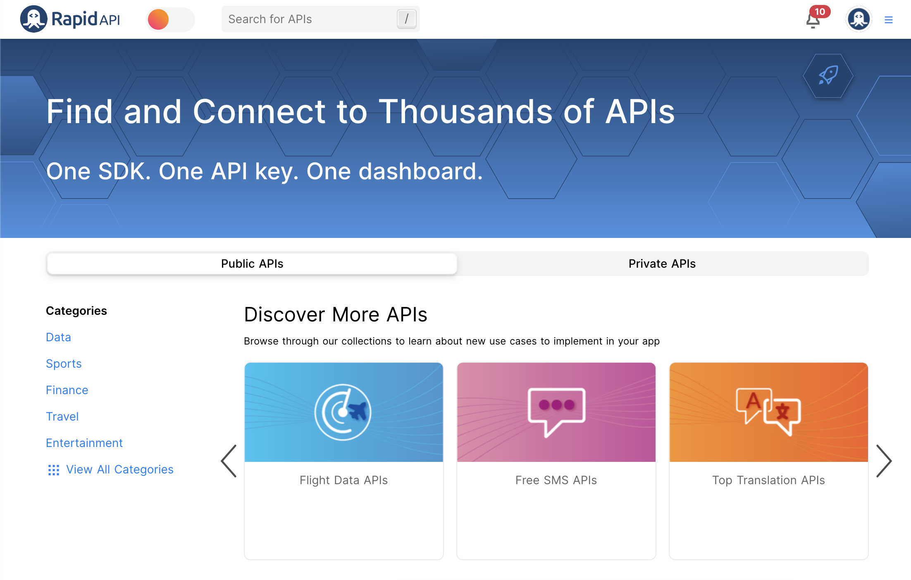Switch to the Private APIs tab
Screen dimensions: 911x580
pyautogui.click(x=662, y=264)
